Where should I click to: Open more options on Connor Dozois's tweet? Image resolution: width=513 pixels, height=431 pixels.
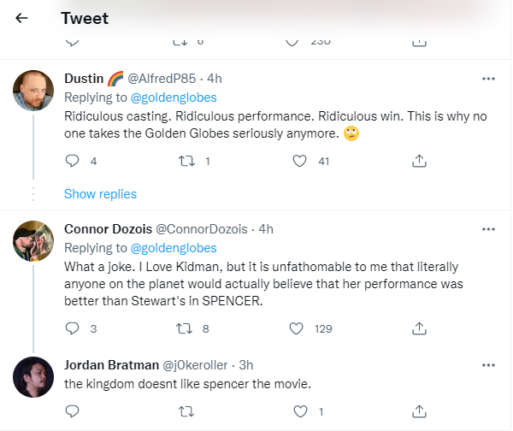(x=488, y=229)
